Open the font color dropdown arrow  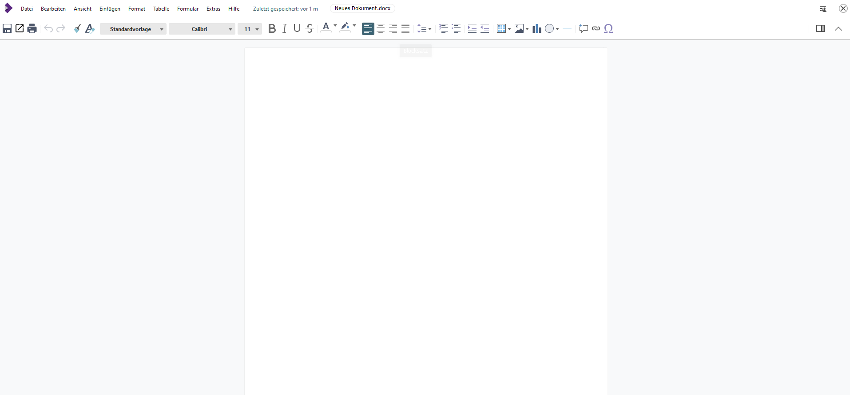(335, 26)
